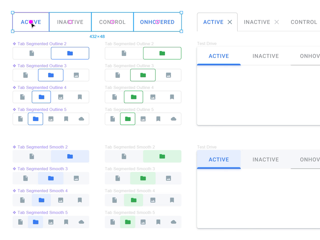Click cloud icon in blue Tab Segmented Outline 5

(81, 119)
